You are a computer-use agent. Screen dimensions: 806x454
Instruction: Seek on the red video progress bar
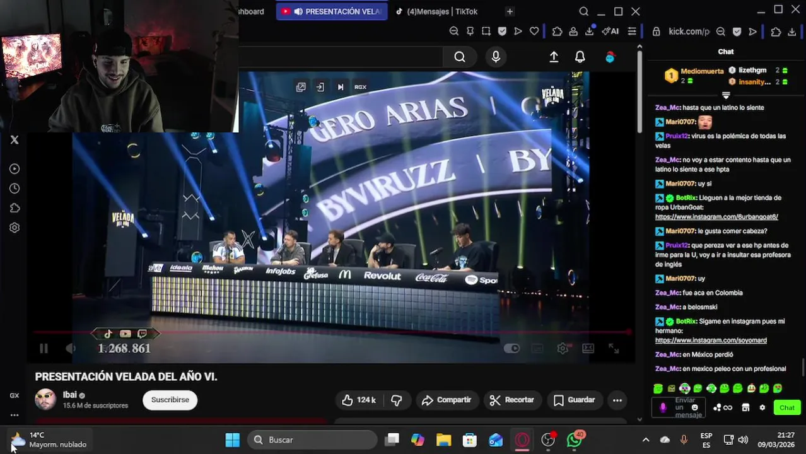coord(332,332)
